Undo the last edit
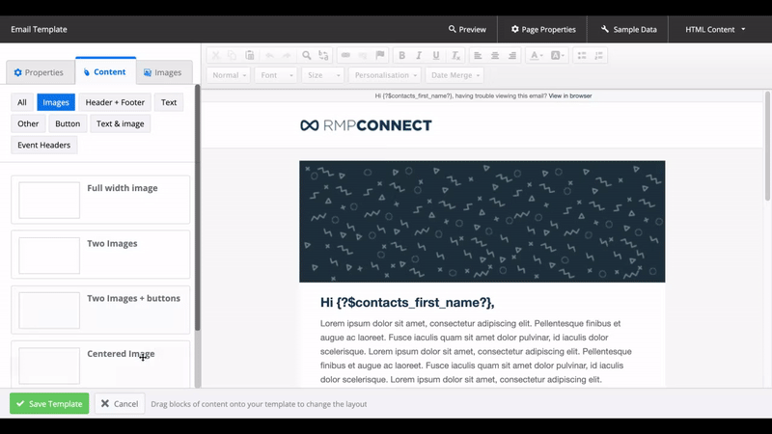The height and width of the screenshot is (434, 772). click(x=269, y=56)
